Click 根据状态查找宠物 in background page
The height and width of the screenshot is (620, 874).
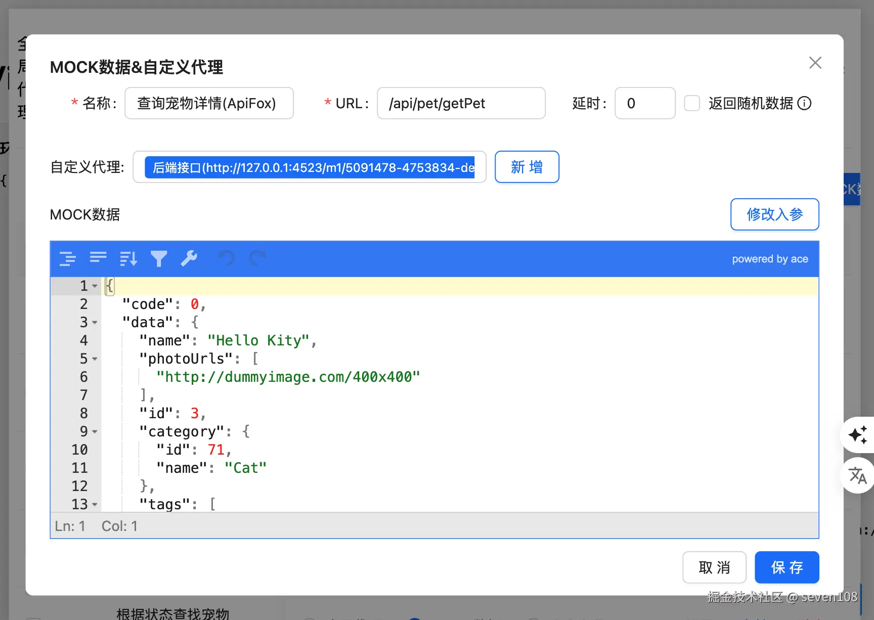(173, 613)
